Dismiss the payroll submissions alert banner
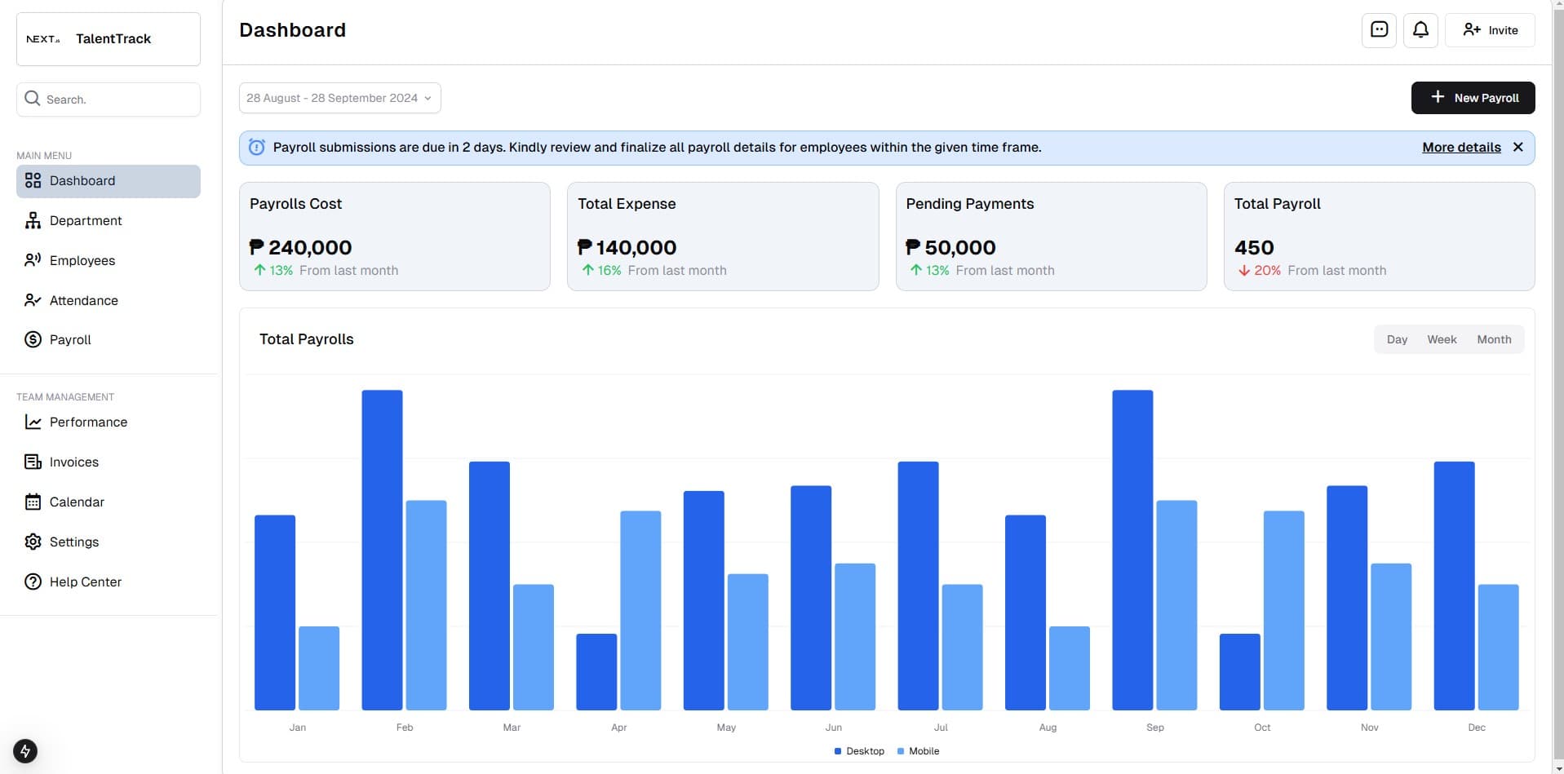This screenshot has width=1564, height=774. 1517,148
